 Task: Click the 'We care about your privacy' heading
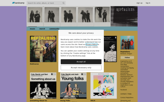coord(81,33)
